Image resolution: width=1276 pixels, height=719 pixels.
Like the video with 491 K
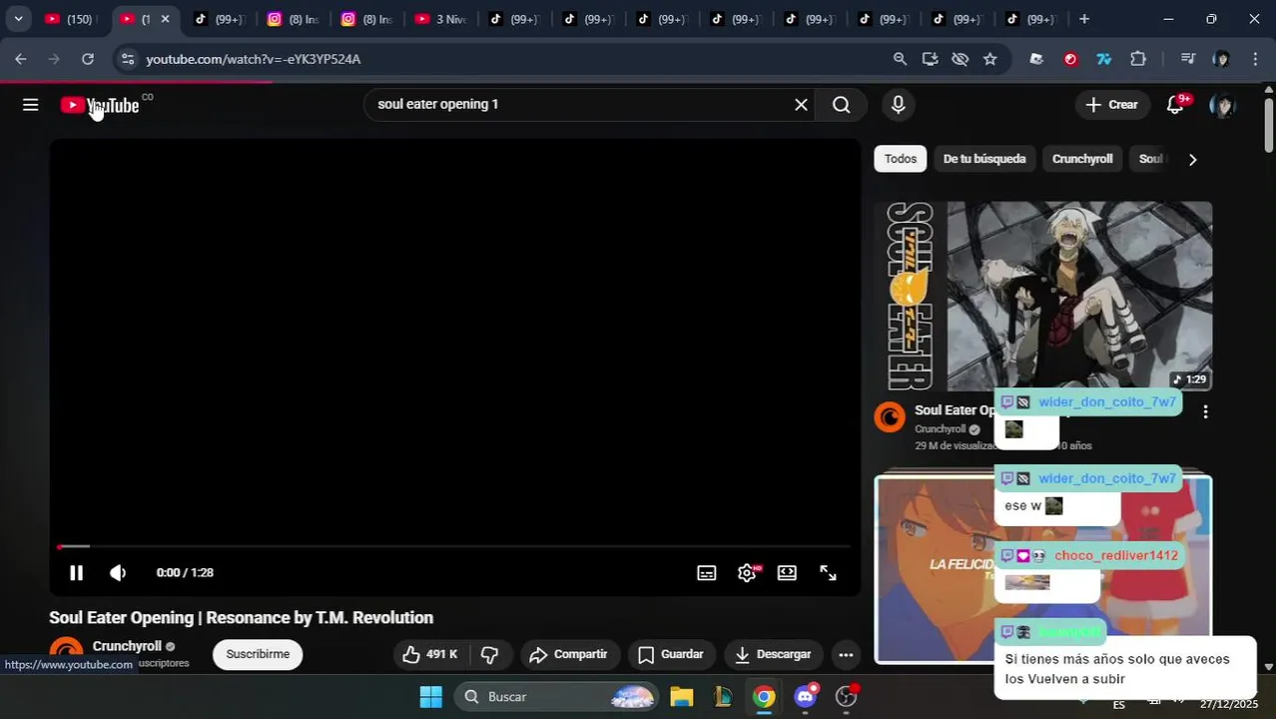tap(429, 655)
